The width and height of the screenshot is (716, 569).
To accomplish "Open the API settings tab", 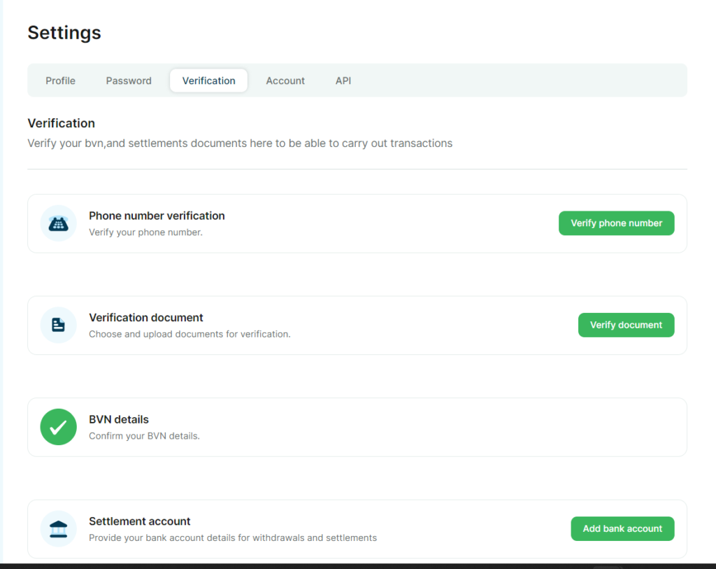I will 343,80.
